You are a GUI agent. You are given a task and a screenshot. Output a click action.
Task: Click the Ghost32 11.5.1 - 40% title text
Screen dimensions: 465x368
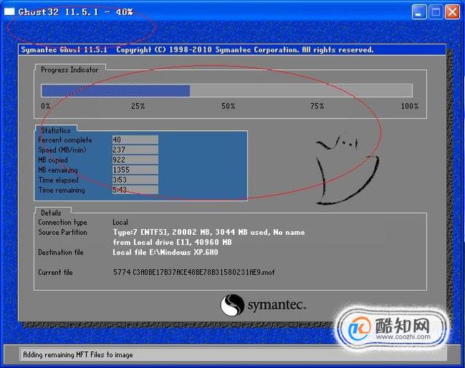[x=76, y=12]
